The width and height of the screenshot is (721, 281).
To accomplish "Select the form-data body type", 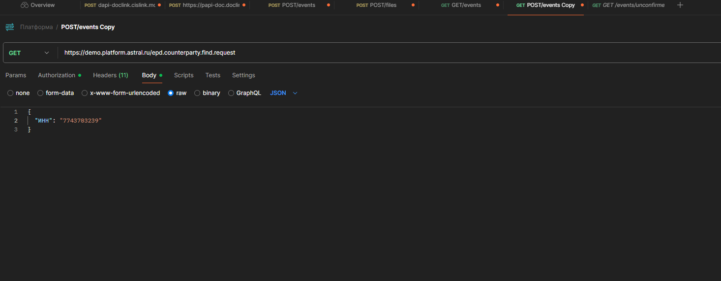I will pyautogui.click(x=56, y=93).
